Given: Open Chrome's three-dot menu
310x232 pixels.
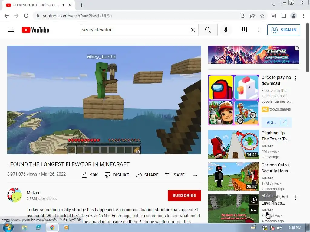Looking at the screenshot, I should (303, 16).
